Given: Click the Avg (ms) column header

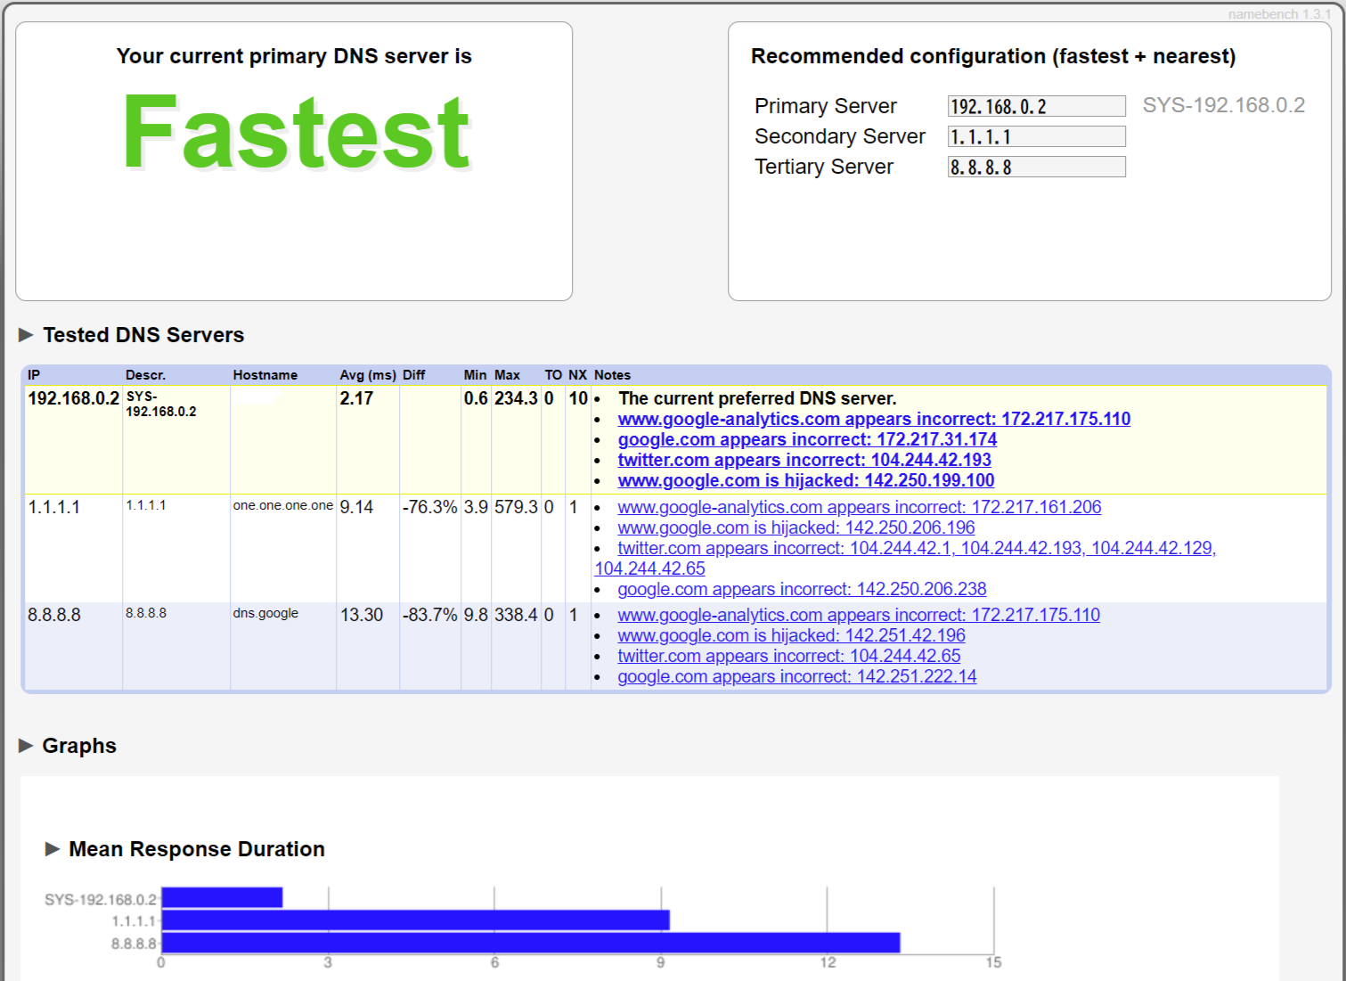Looking at the screenshot, I should point(367,375).
